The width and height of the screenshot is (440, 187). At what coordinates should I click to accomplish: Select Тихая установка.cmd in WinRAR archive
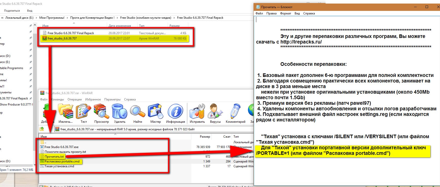[x=59, y=166]
